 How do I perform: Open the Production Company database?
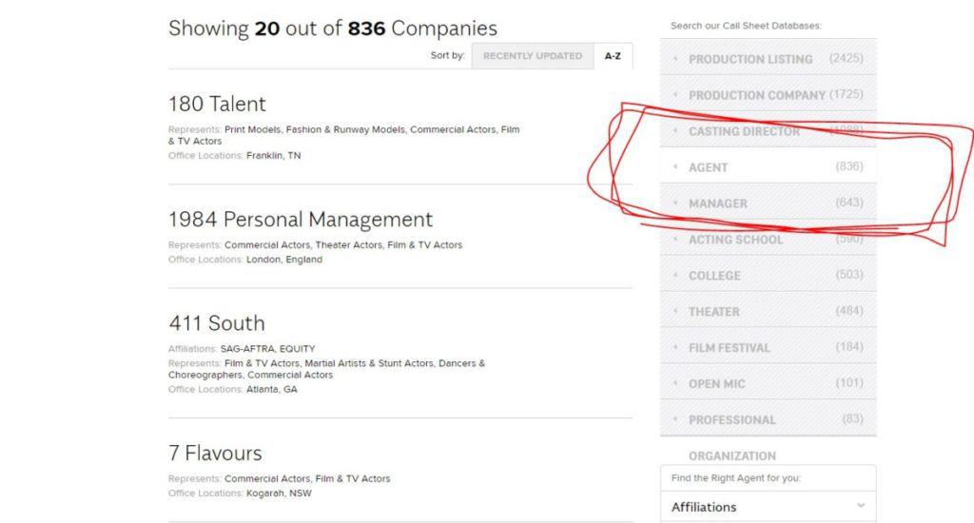coord(756,95)
